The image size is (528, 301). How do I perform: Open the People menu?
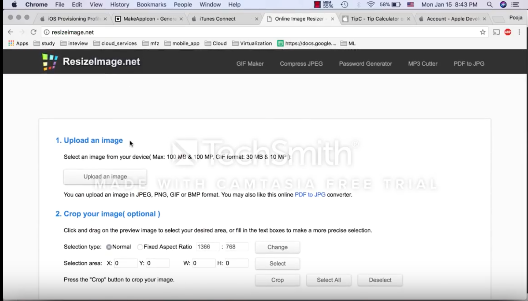pos(183,4)
